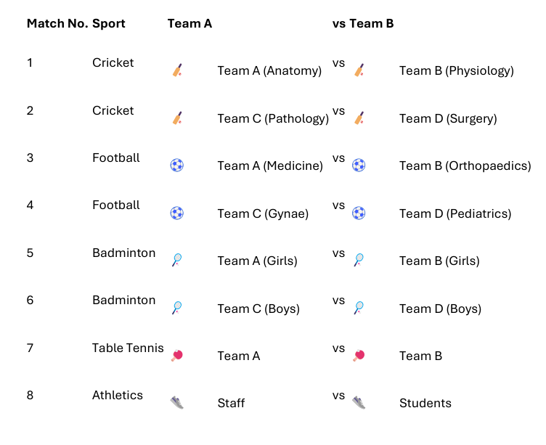The height and width of the screenshot is (445, 546).
Task: Click the badminton racket icon beside Team A (Girls)
Action: point(177,260)
